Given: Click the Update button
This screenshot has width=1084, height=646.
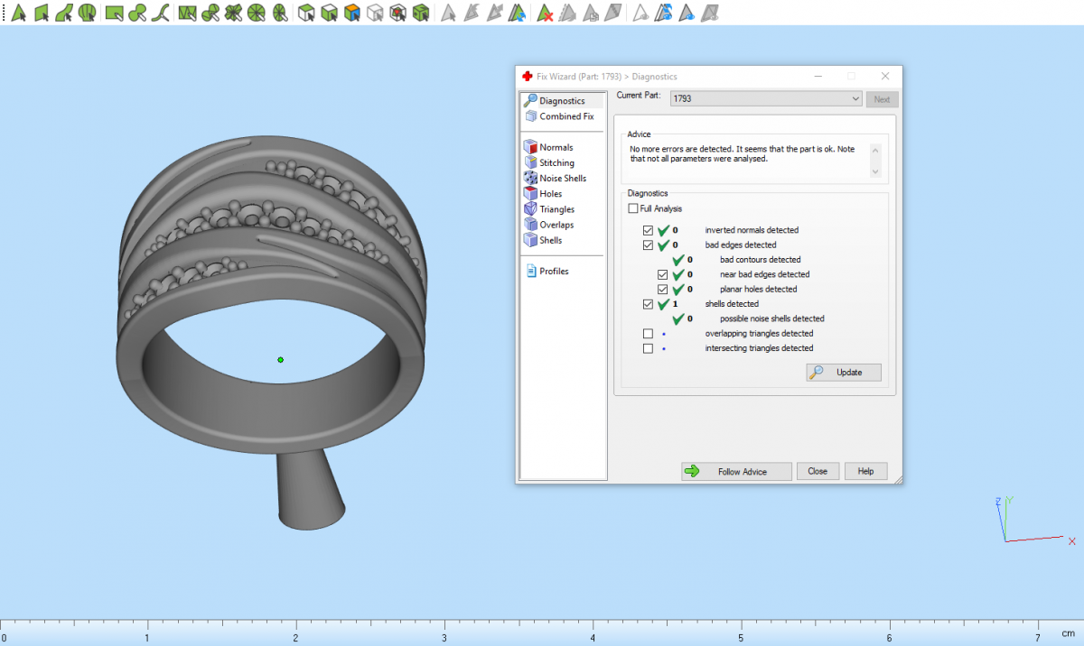Looking at the screenshot, I should (844, 373).
